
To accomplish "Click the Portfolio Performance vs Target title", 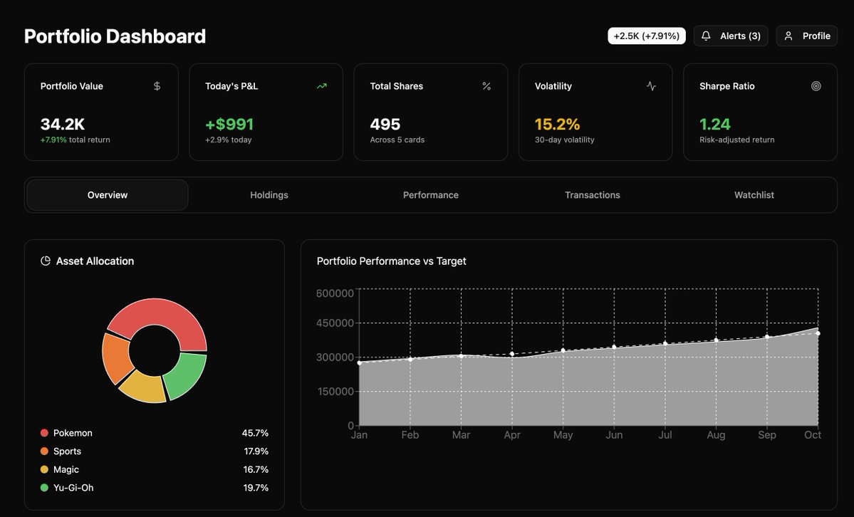I will click(x=391, y=261).
